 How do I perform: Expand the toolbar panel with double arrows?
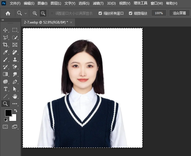pyautogui.click(x=3, y=20)
